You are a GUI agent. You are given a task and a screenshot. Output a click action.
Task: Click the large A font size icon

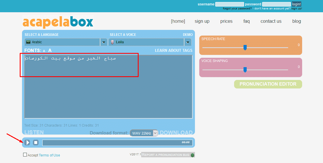(x=50, y=50)
